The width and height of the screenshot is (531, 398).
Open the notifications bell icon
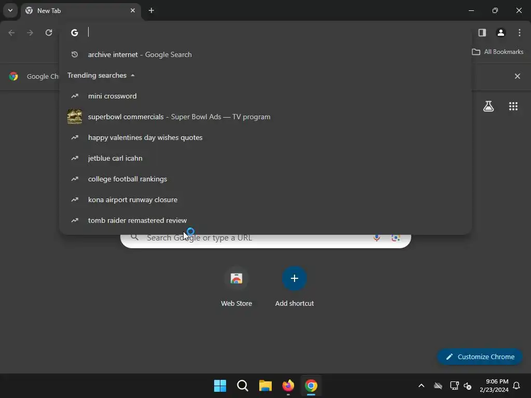point(516,386)
